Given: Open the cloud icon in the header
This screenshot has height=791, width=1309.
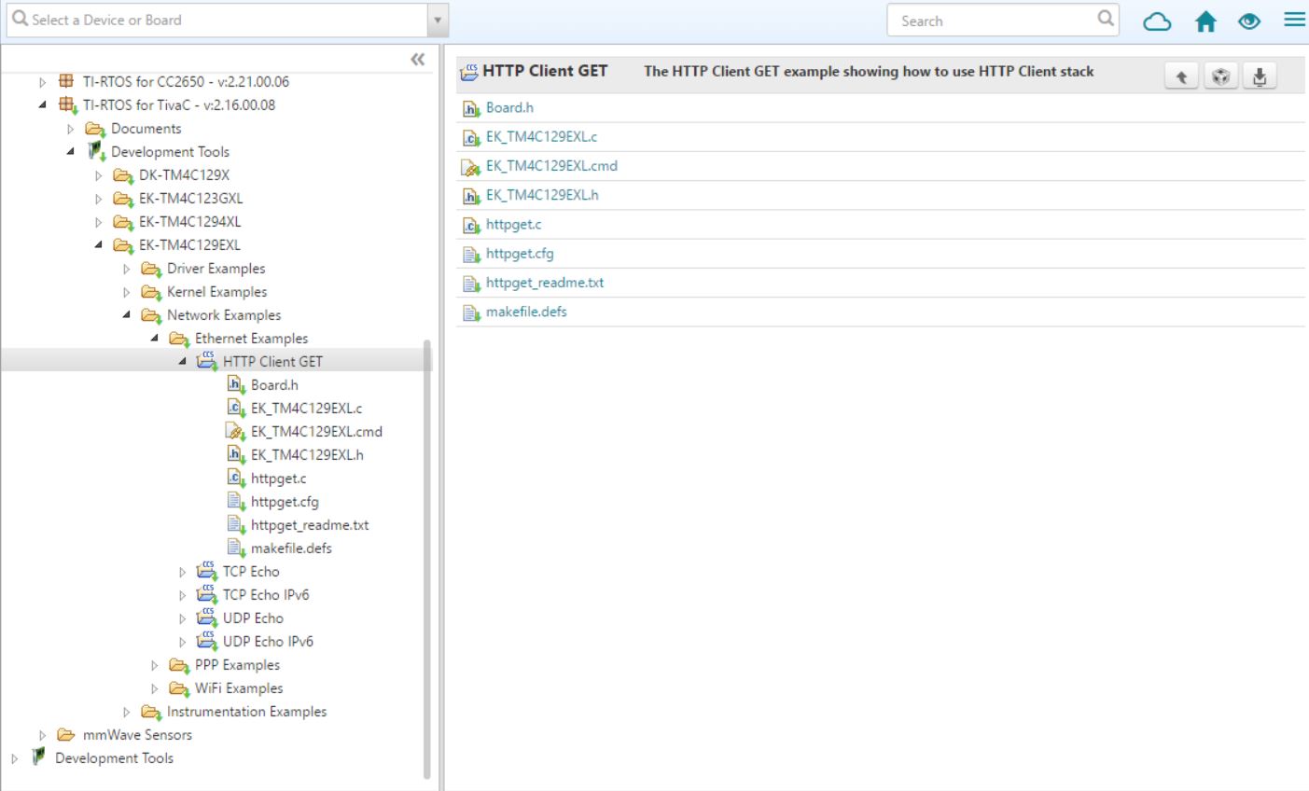Looking at the screenshot, I should tap(1157, 21).
